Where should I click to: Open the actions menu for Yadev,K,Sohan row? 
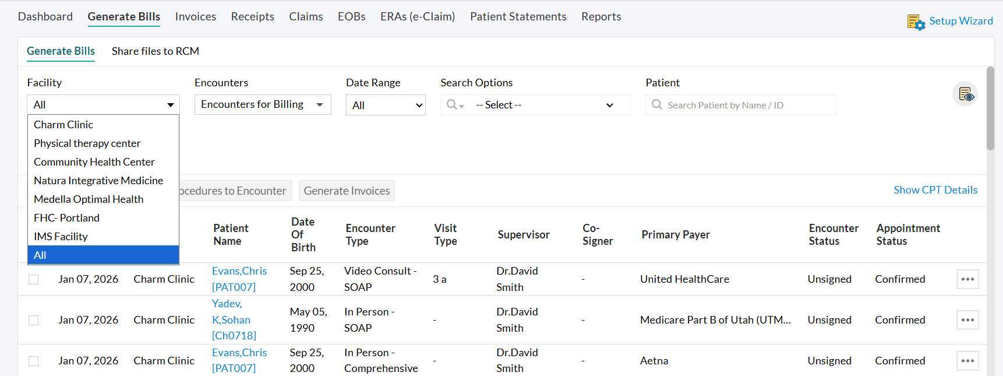[x=967, y=320]
